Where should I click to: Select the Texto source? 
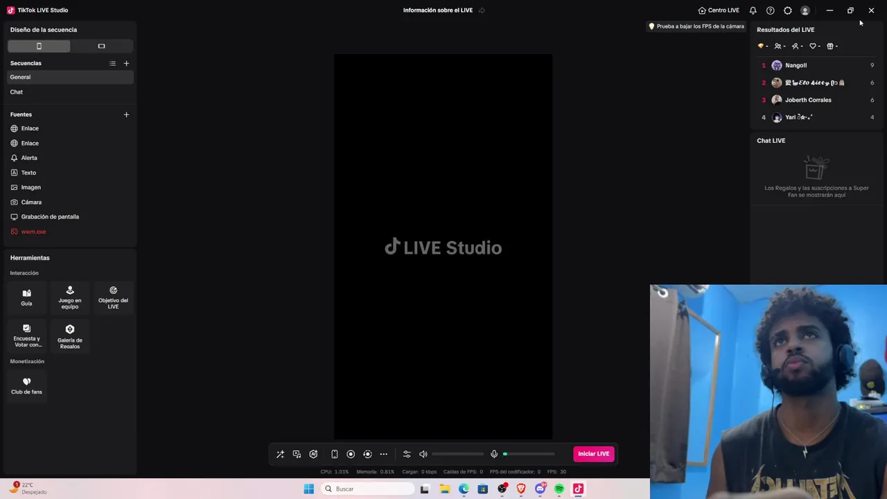pos(69,173)
